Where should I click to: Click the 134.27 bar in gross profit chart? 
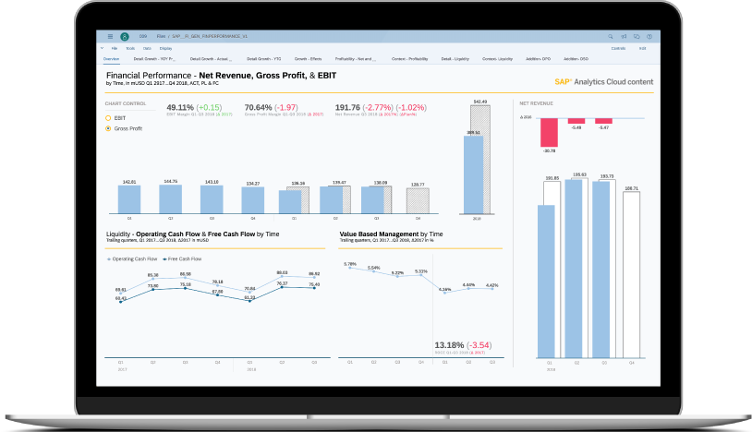point(253,200)
